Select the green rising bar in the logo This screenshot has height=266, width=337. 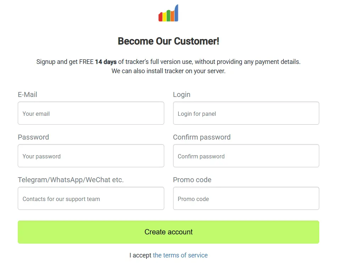168,15
